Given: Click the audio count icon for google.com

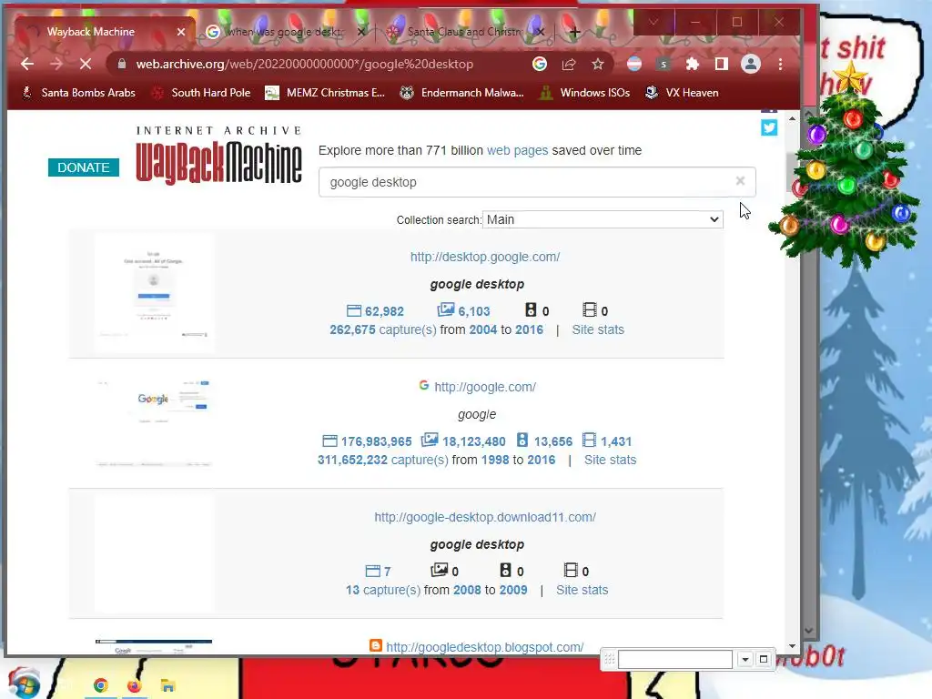Looking at the screenshot, I should click(522, 440).
